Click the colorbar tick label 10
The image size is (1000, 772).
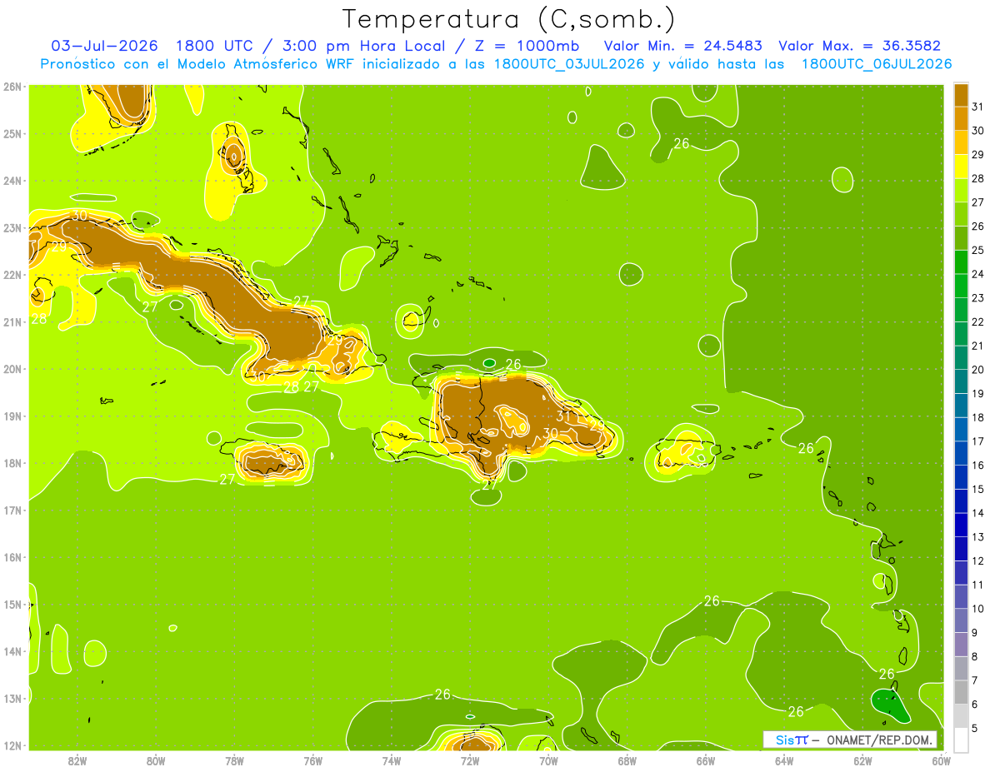(x=978, y=609)
